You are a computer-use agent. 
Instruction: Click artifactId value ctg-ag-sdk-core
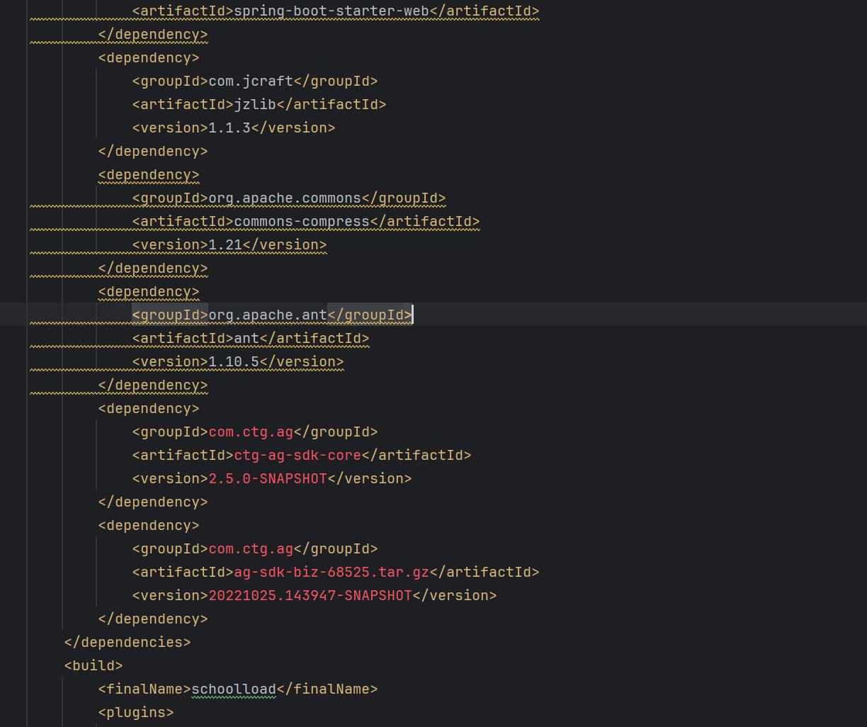click(297, 455)
